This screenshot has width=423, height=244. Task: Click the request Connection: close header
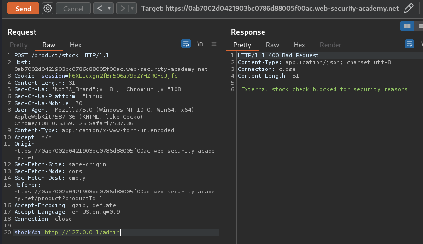(43, 219)
